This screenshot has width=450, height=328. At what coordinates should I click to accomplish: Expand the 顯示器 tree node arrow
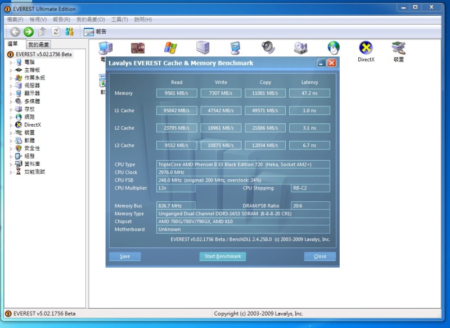click(x=11, y=94)
